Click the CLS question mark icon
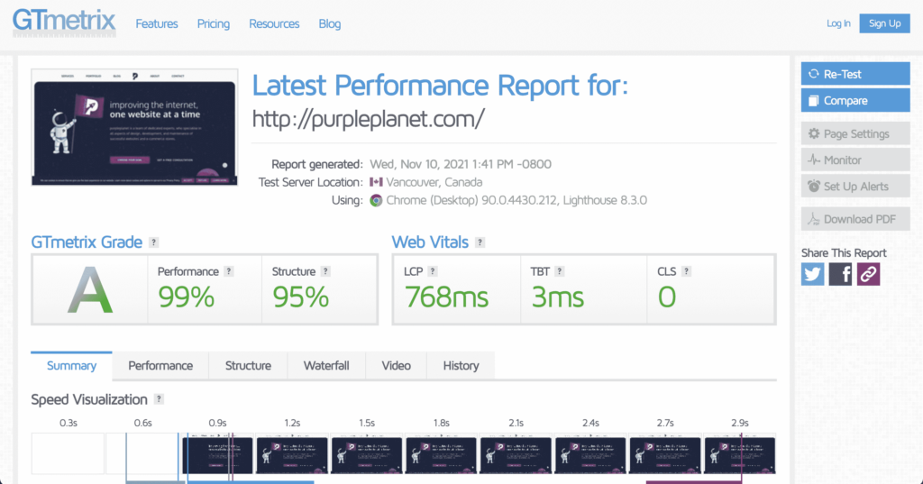 pyautogui.click(x=686, y=271)
